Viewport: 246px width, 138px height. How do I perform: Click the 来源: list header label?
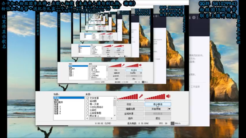89,94
